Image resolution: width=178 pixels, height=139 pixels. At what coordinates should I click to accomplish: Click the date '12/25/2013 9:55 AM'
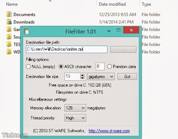tap(117, 15)
